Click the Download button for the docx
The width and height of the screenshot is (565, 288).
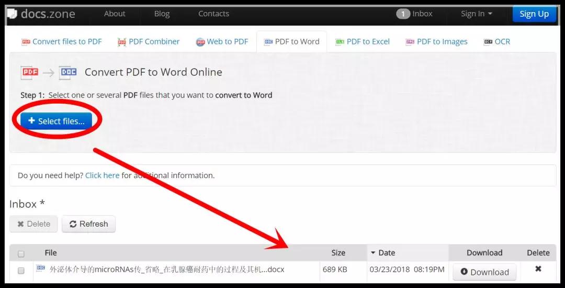click(x=484, y=272)
